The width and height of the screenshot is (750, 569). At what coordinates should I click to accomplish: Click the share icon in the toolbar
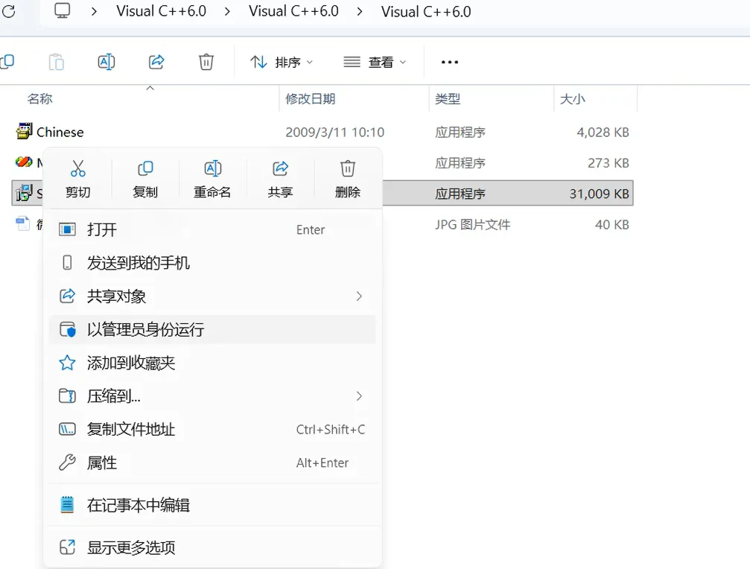pos(156,62)
